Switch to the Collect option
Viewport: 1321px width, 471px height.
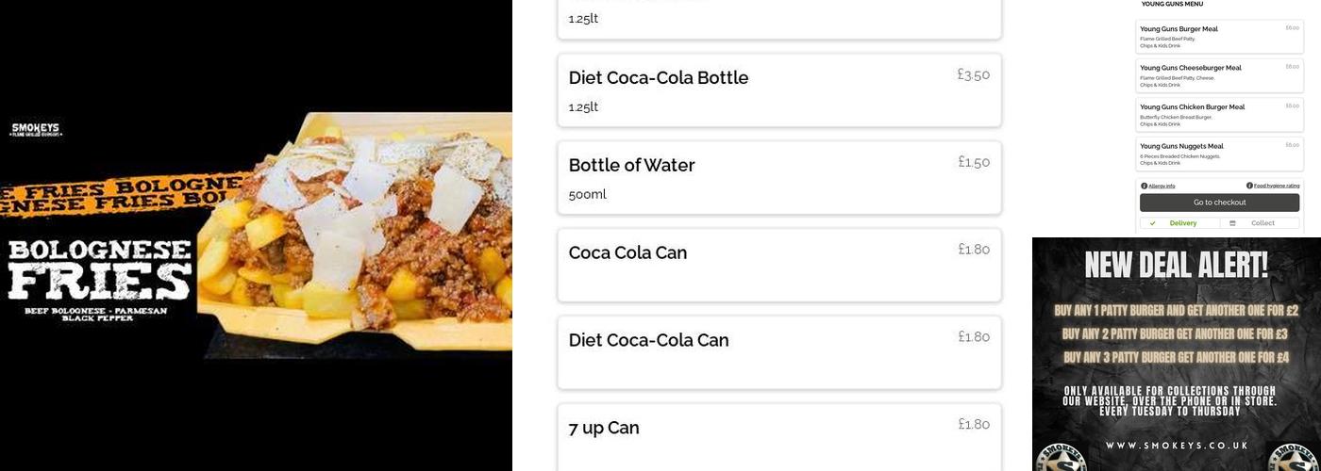(x=1262, y=223)
